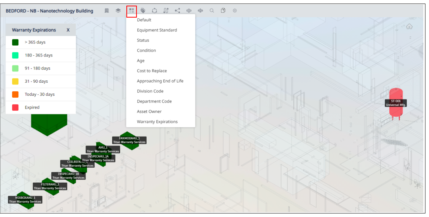429x217 pixels.
Task: Click the INSPECAHU_1B equipment label
Action: point(68,176)
